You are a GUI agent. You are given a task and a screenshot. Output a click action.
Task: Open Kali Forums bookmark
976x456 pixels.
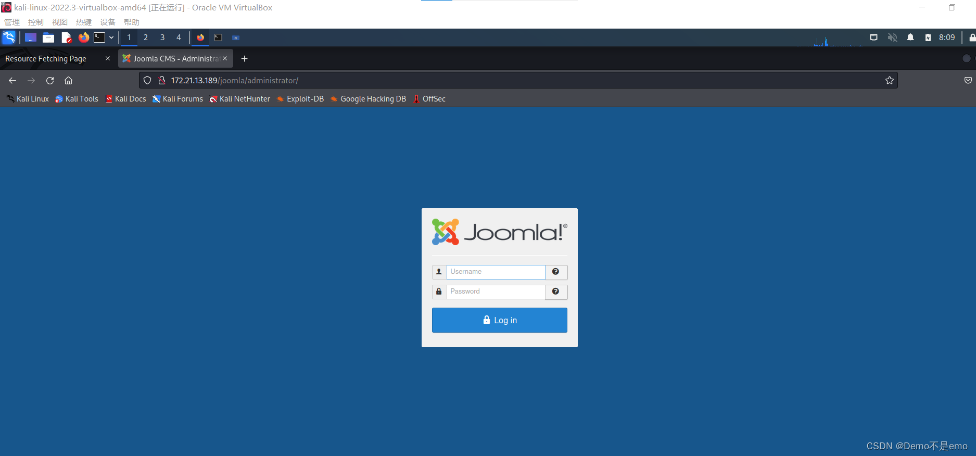178,99
